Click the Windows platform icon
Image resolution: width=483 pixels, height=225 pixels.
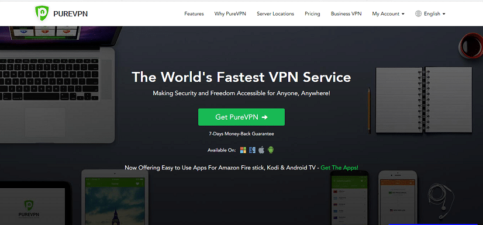click(243, 150)
